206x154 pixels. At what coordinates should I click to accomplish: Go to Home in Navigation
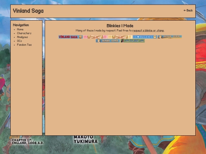20,29
